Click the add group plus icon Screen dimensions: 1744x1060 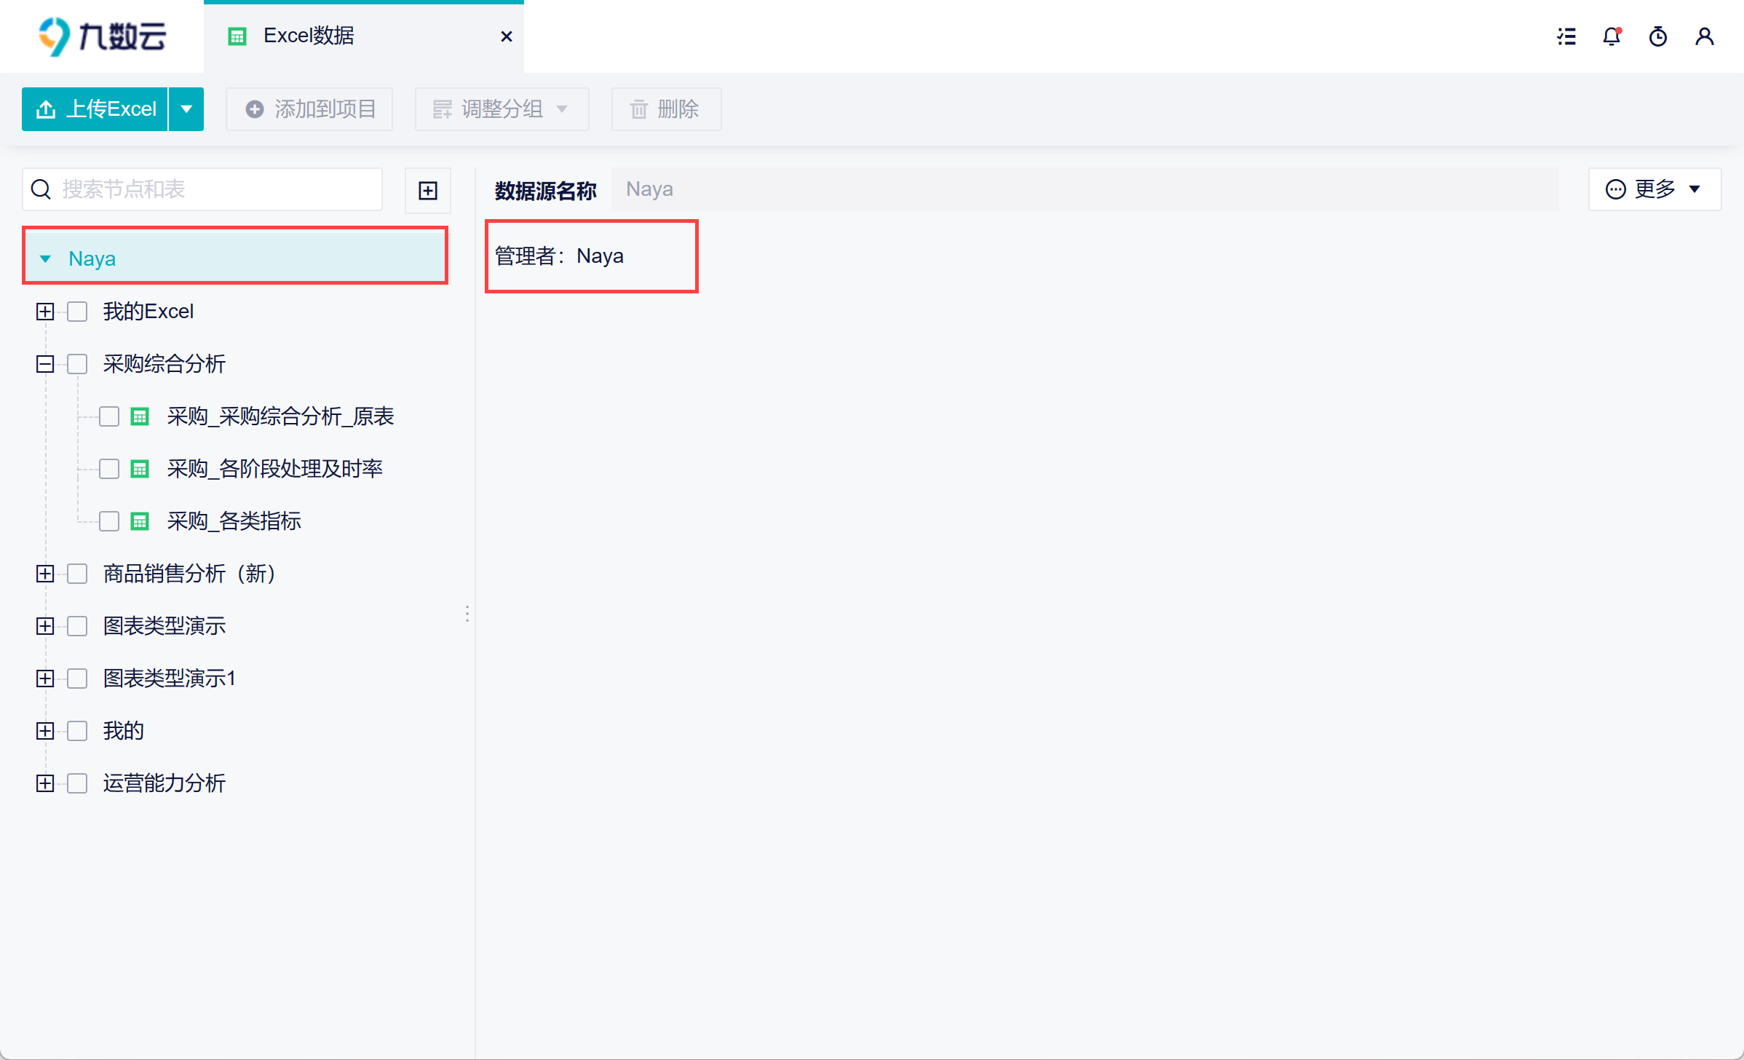tap(428, 191)
